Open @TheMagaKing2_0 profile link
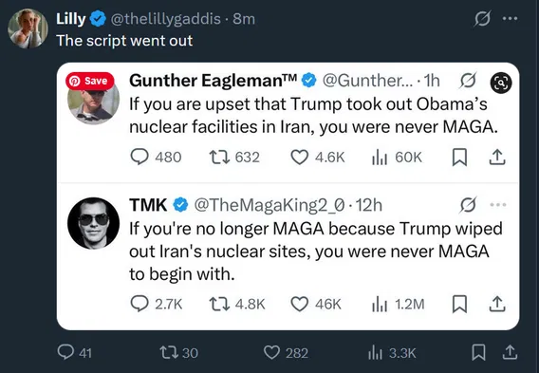The height and width of the screenshot is (373, 539). (269, 205)
